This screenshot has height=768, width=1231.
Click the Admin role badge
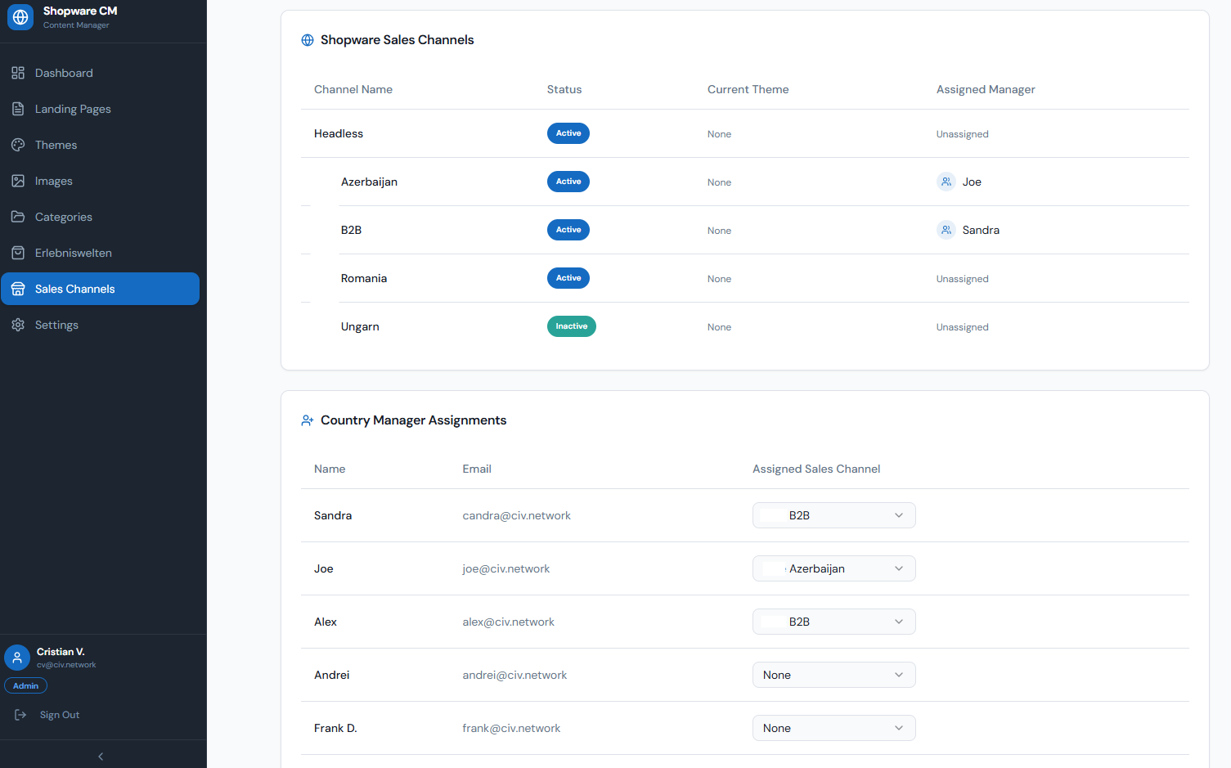(x=25, y=685)
